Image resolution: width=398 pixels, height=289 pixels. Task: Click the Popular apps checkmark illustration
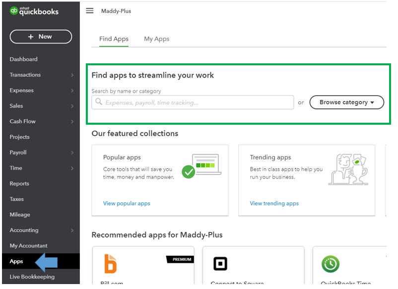(201, 166)
